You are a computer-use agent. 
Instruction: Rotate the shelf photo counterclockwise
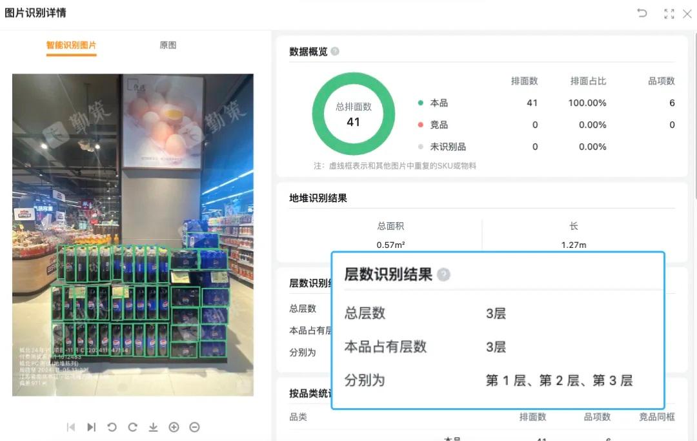112,427
